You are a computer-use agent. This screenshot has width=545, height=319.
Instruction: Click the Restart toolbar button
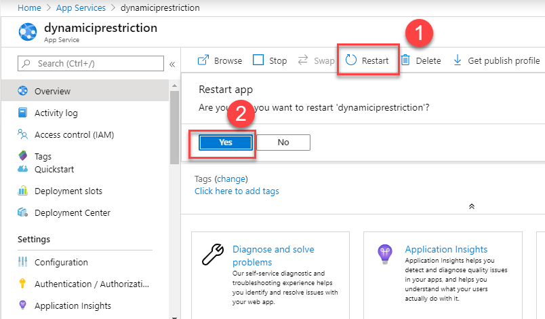tap(367, 60)
